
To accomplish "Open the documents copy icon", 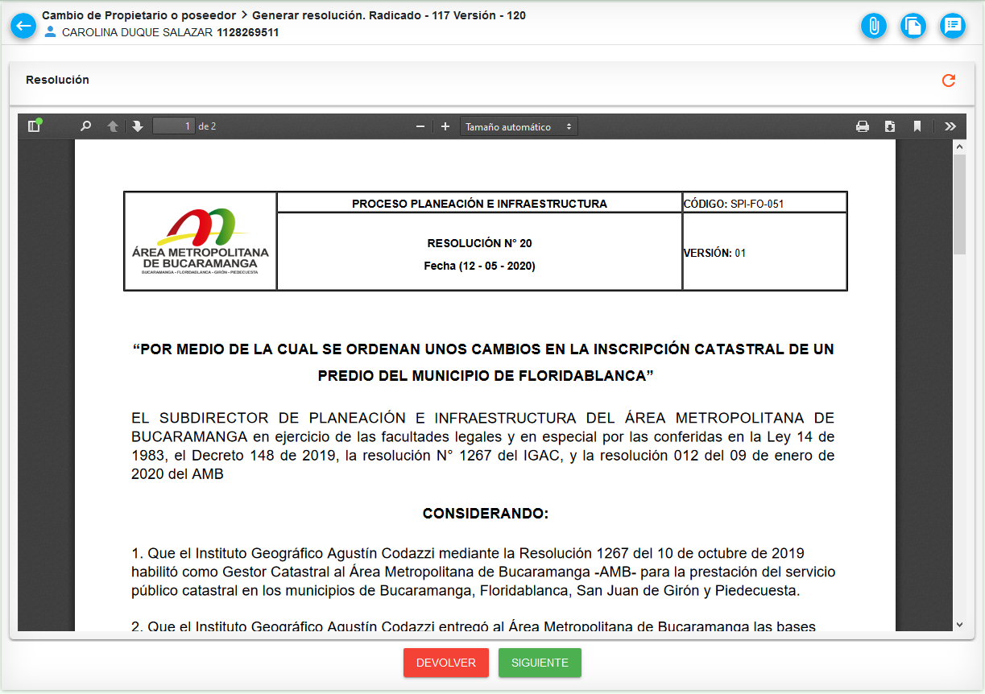I will [913, 26].
